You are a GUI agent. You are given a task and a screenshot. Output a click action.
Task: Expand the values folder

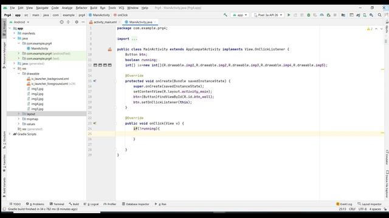[x=19, y=124]
